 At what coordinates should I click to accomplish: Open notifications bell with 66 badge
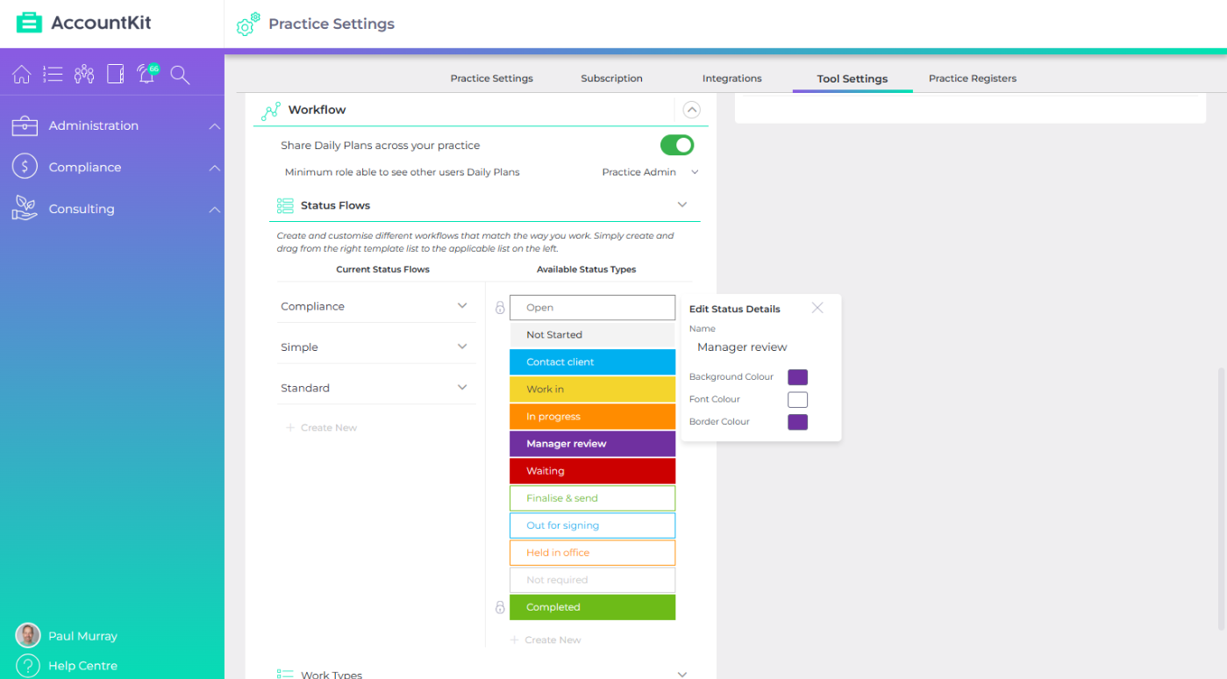147,74
